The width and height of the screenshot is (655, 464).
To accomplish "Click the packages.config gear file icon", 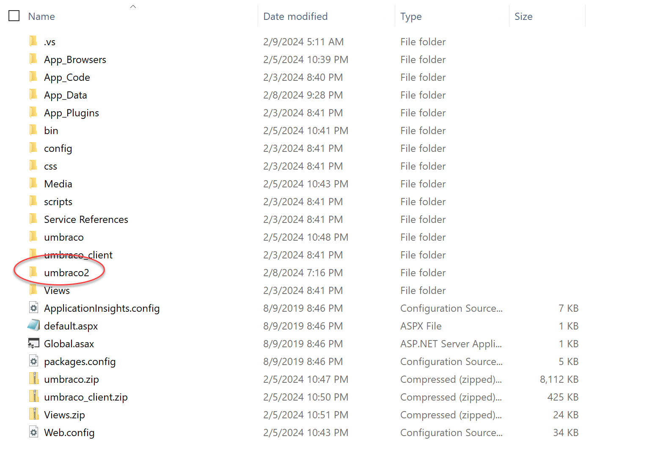I will tap(33, 361).
